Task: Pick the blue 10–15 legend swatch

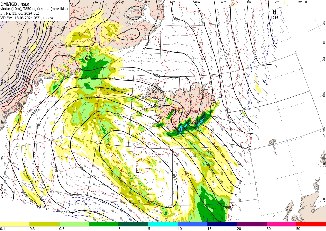Action: [x=193, y=224]
